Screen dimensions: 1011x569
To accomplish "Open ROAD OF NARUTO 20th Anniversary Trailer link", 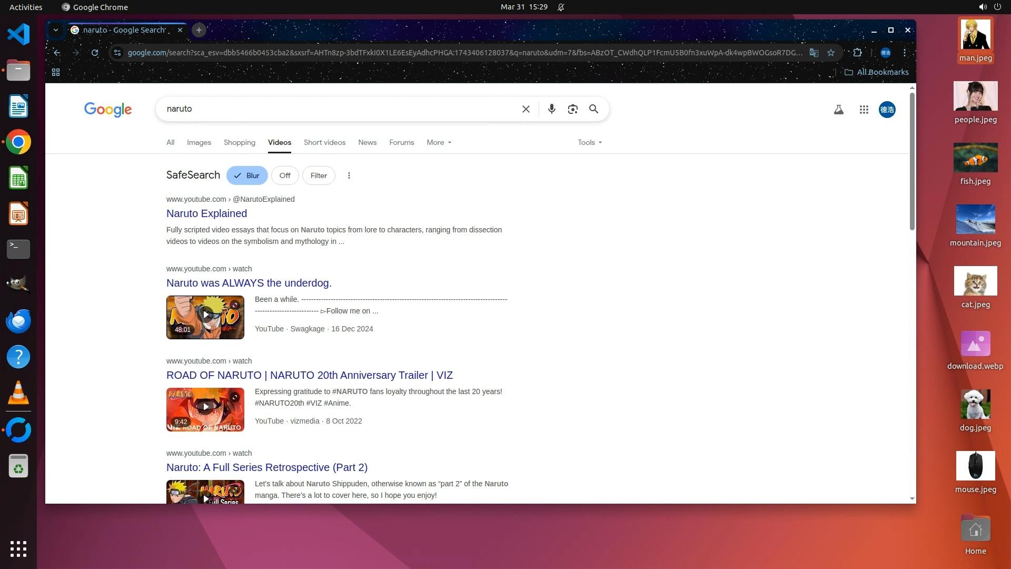I will tap(309, 375).
